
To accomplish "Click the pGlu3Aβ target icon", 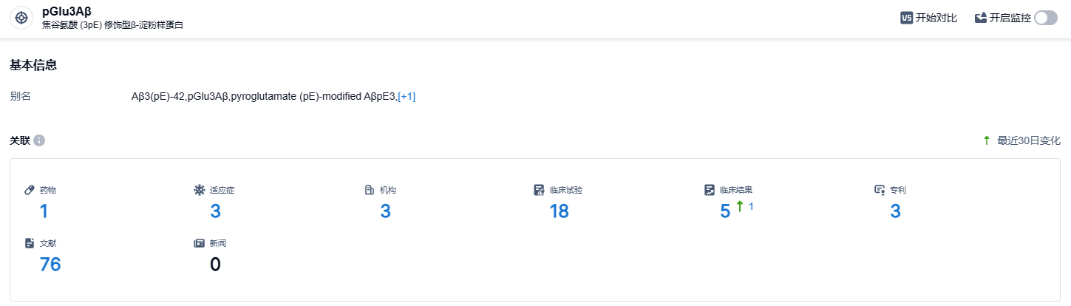I will coord(21,18).
